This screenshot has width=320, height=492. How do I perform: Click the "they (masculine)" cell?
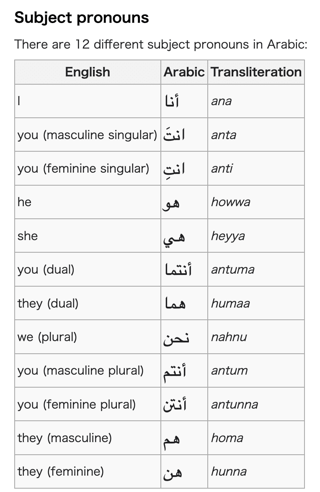pyautogui.click(x=65, y=438)
